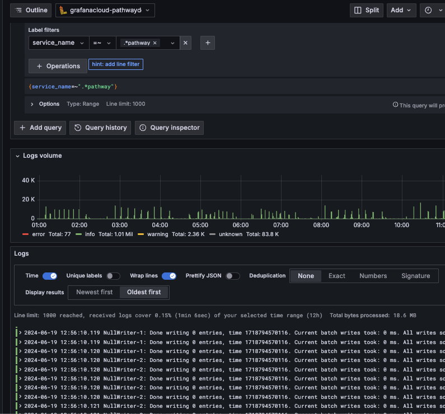Viewport: 445px width, 414px height.
Task: Click the 04:00 bar in Logs volume chart
Action: tap(161, 213)
